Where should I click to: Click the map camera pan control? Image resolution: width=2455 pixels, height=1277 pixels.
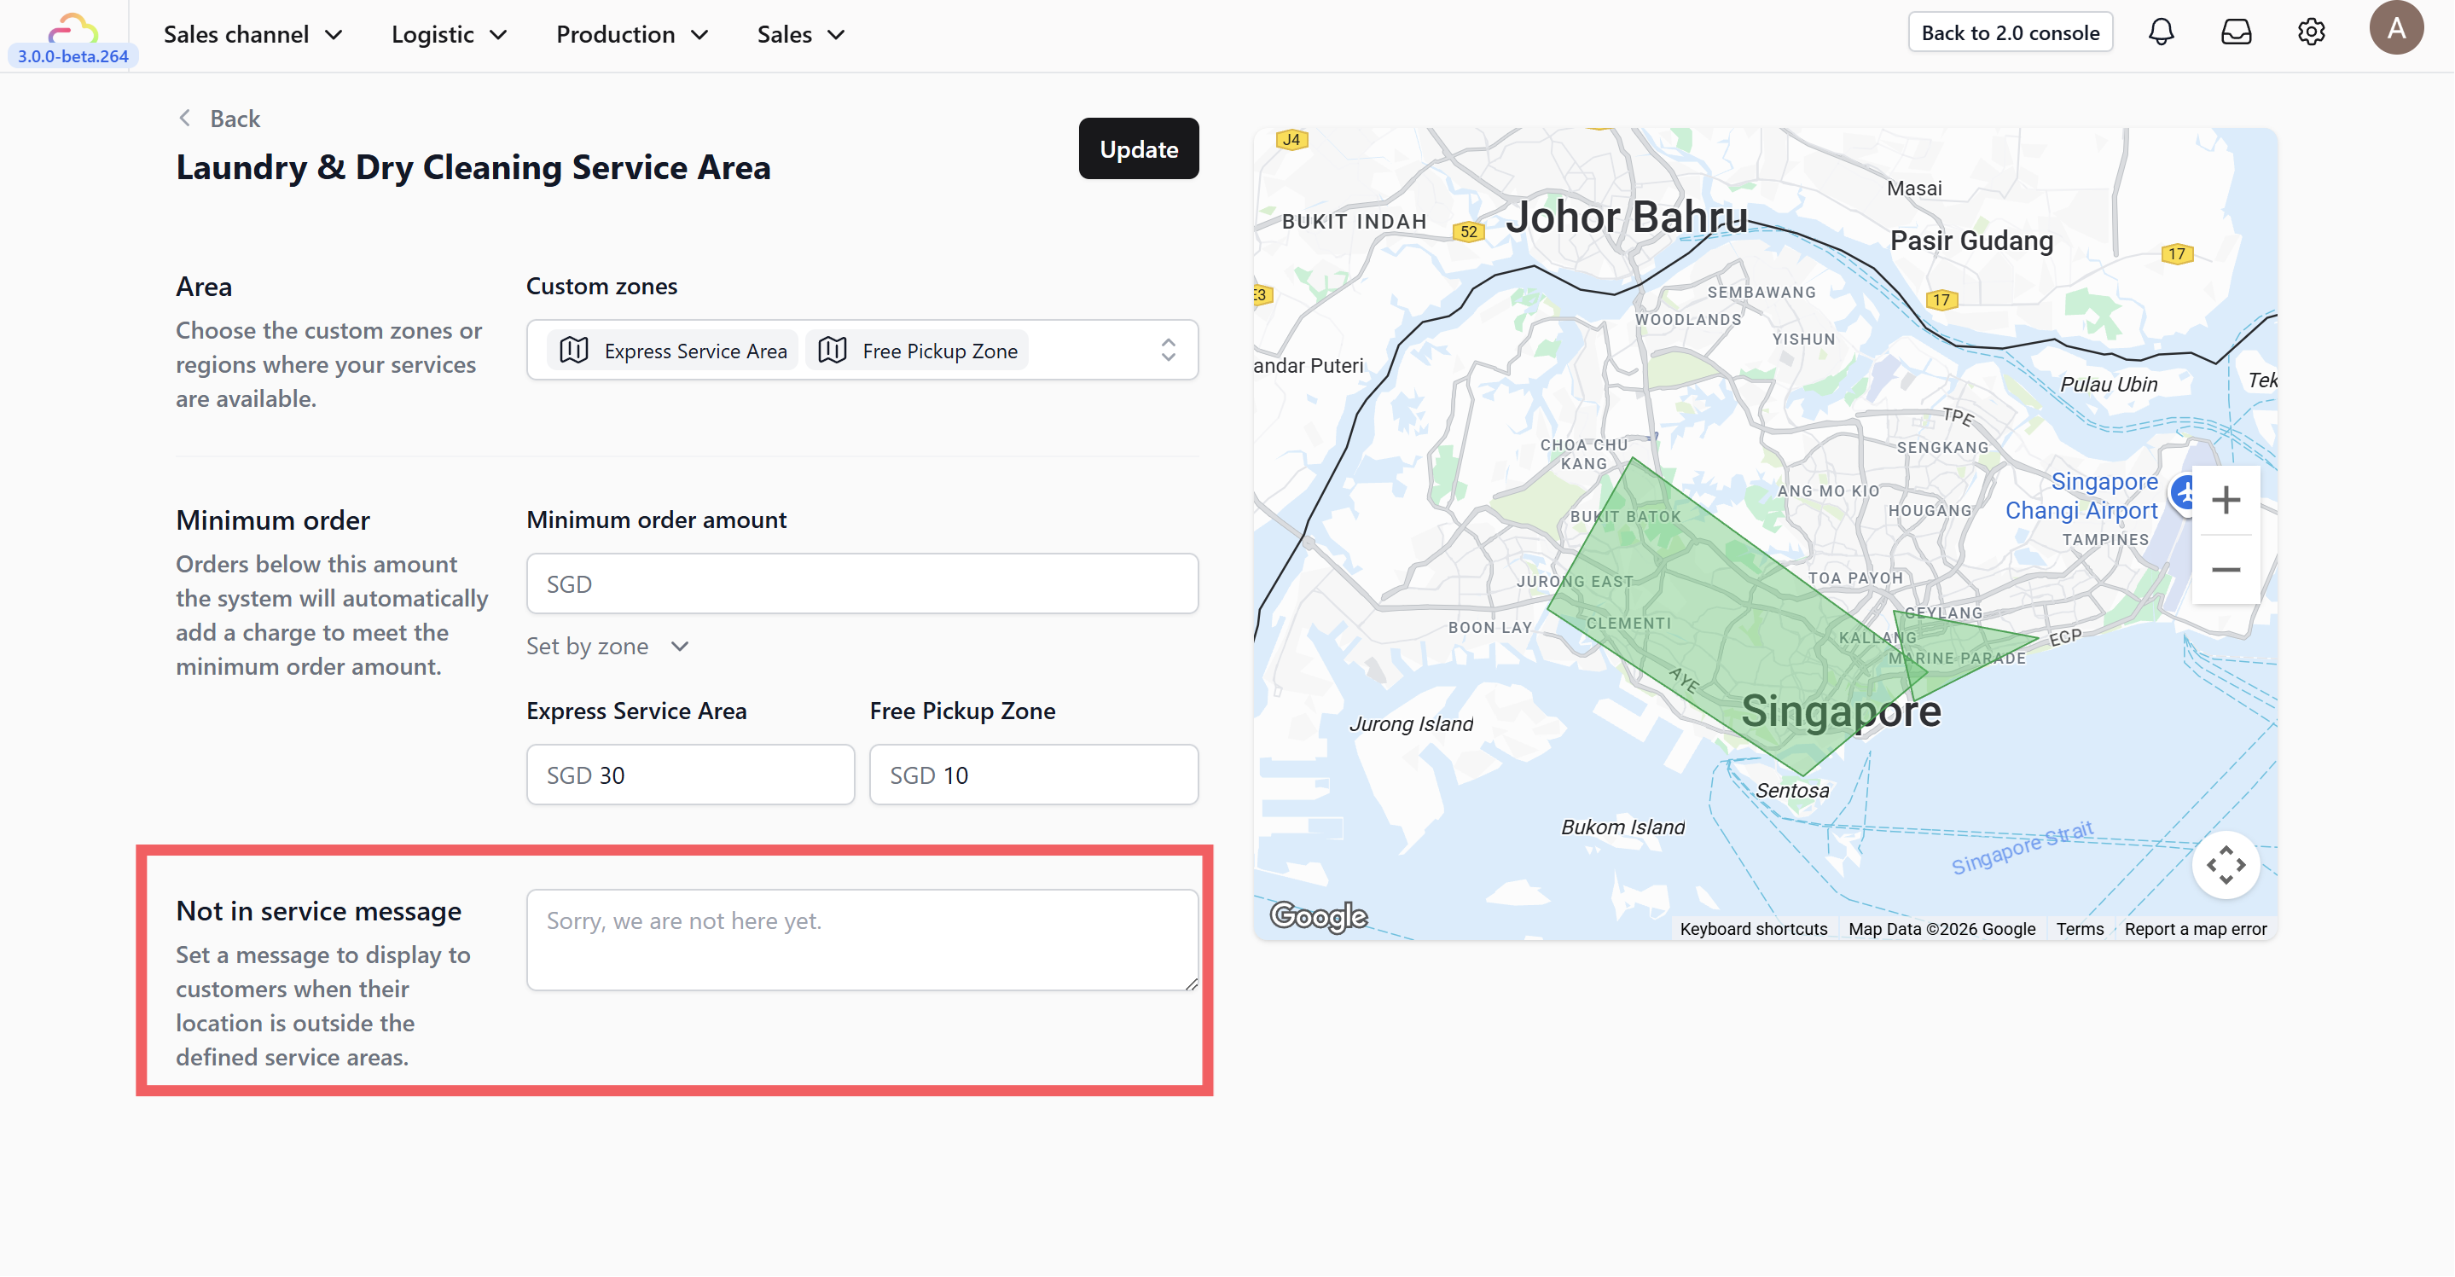pos(2226,865)
